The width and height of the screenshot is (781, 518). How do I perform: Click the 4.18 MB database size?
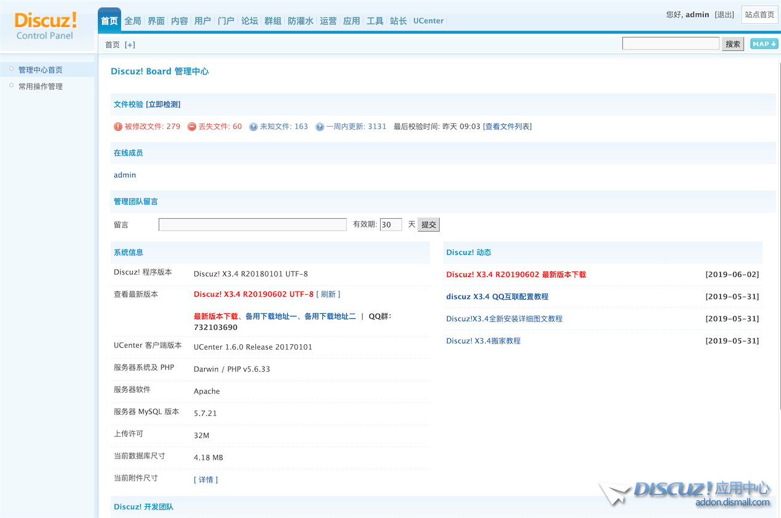click(208, 458)
